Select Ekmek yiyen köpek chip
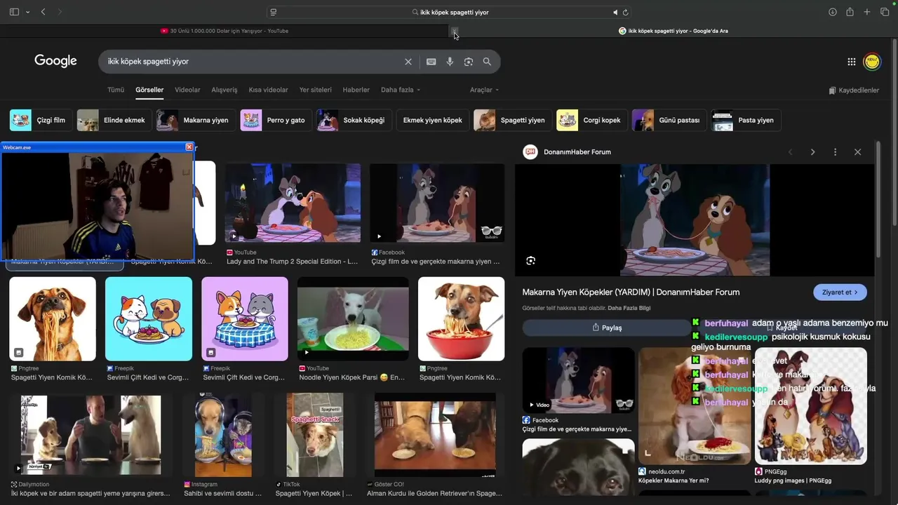 coord(432,120)
